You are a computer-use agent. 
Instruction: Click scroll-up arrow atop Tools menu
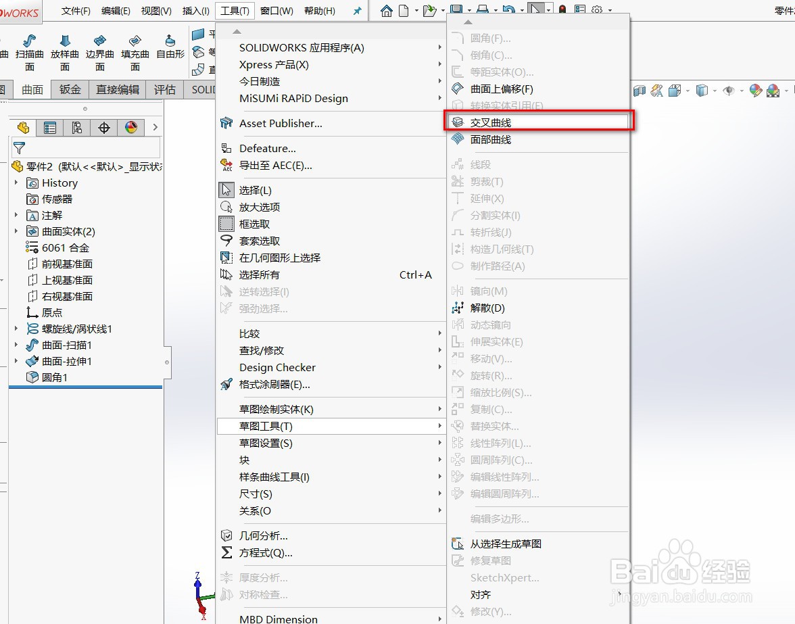click(237, 31)
